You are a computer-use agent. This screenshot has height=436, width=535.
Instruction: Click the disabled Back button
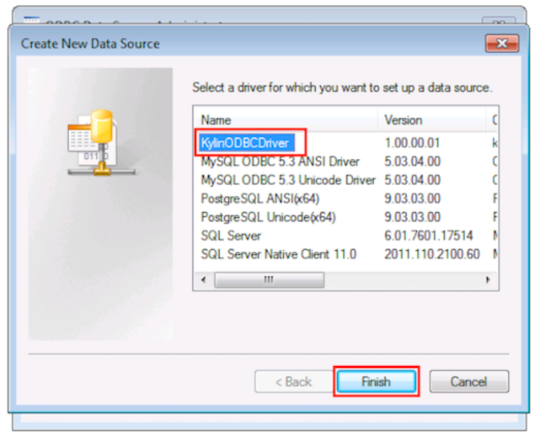pos(293,381)
